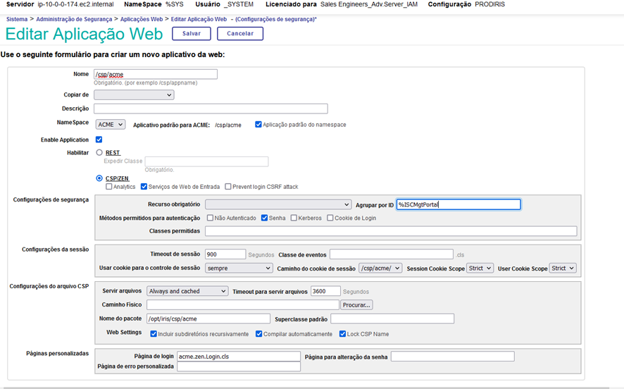Click the Salvar button
Image resolution: width=624 pixels, height=389 pixels.
point(191,34)
